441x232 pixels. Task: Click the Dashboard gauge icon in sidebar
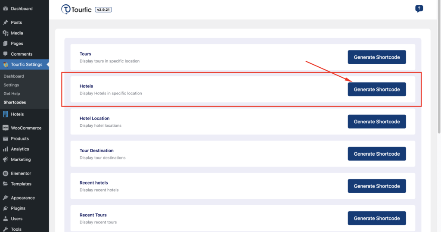(x=5, y=9)
